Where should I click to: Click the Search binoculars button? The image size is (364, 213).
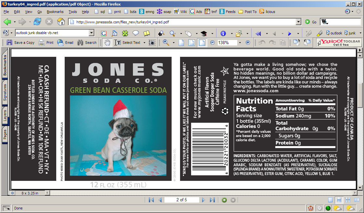(x=87, y=43)
